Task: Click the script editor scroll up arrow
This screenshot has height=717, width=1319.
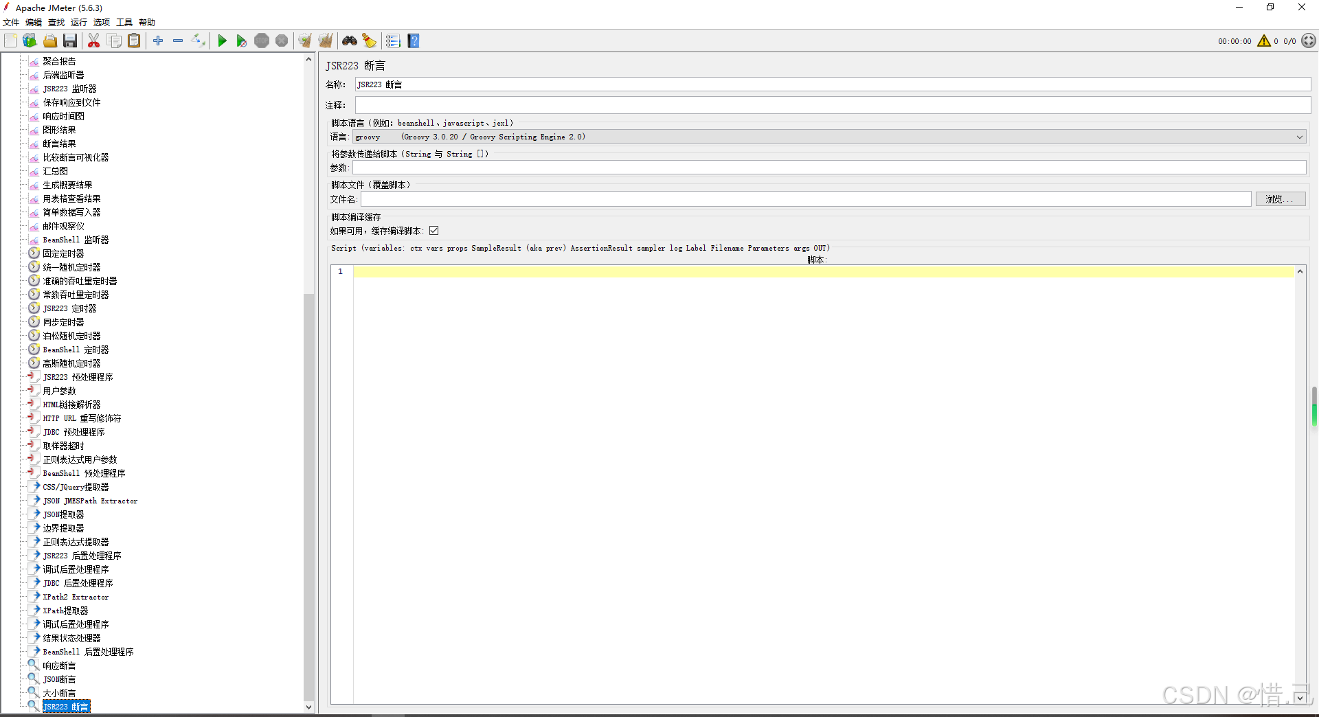Action: [x=1300, y=271]
